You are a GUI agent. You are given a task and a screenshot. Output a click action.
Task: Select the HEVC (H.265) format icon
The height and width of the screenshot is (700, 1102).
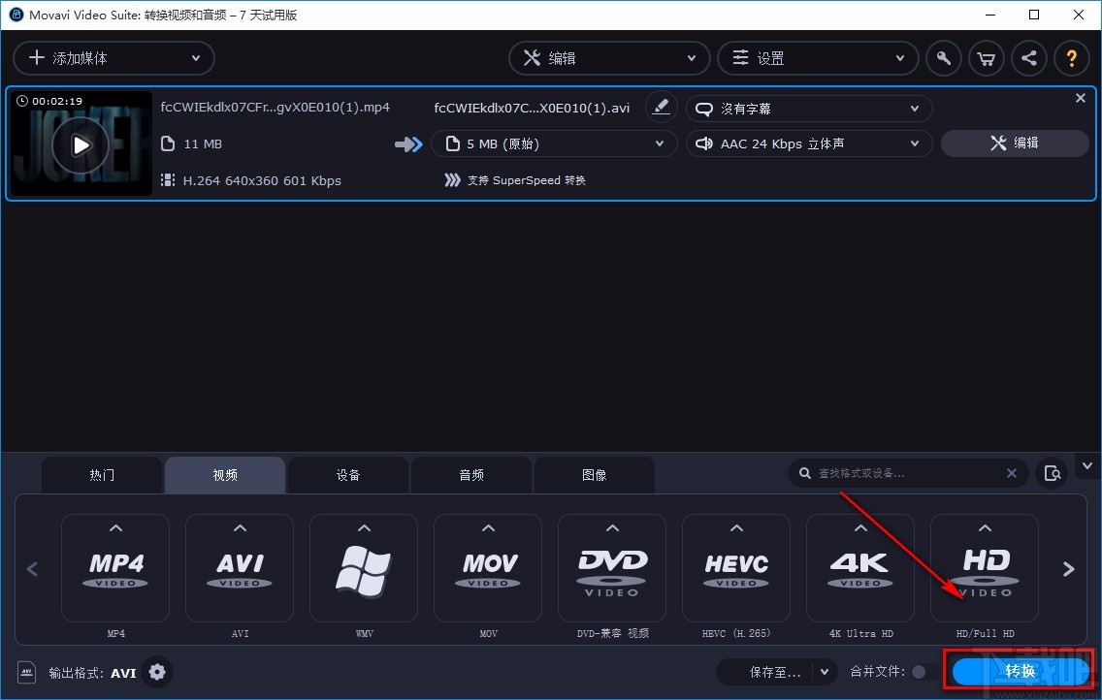click(x=735, y=568)
